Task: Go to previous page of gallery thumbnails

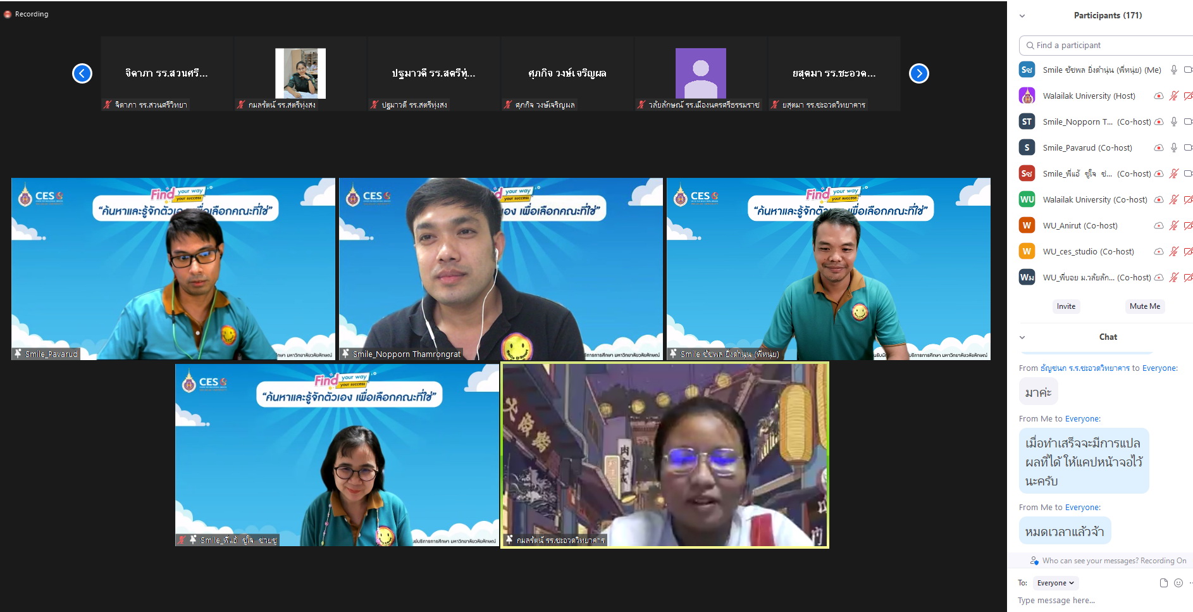Action: pos(82,73)
